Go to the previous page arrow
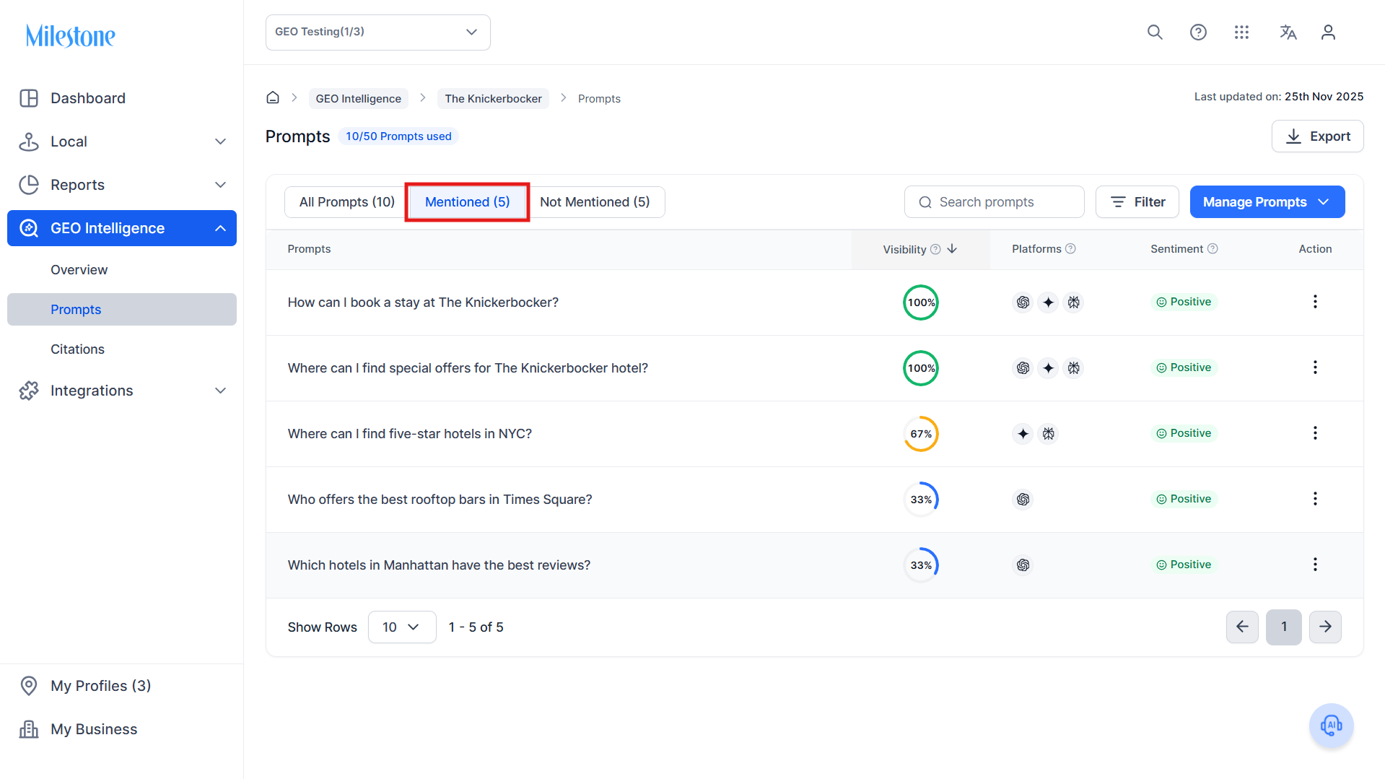Screen dimensions: 1385x779 pyautogui.click(x=1242, y=627)
